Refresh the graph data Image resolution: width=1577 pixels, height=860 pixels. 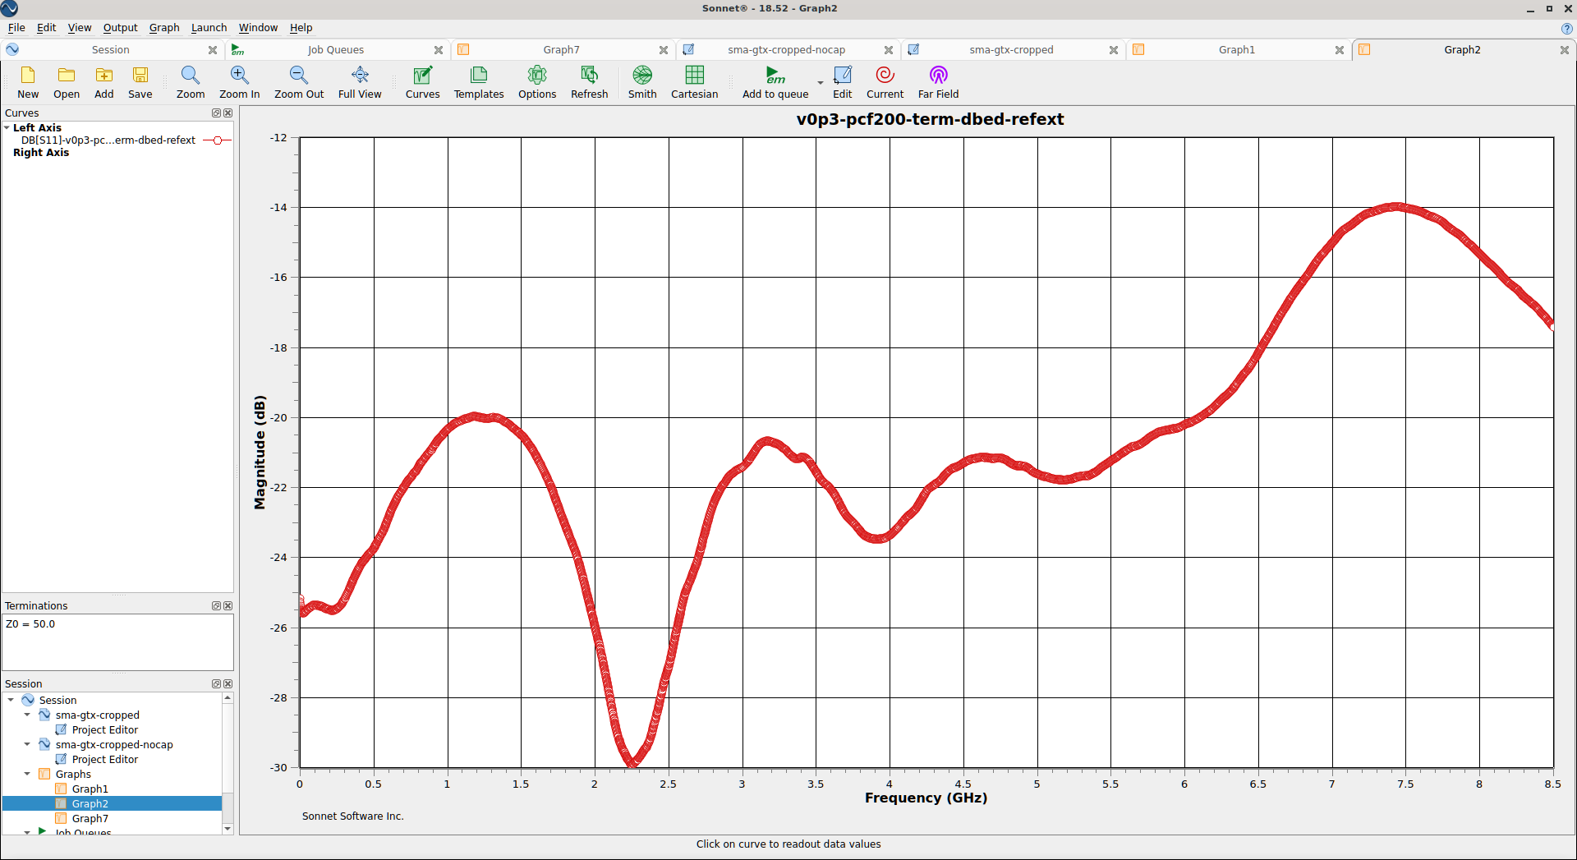coord(590,82)
